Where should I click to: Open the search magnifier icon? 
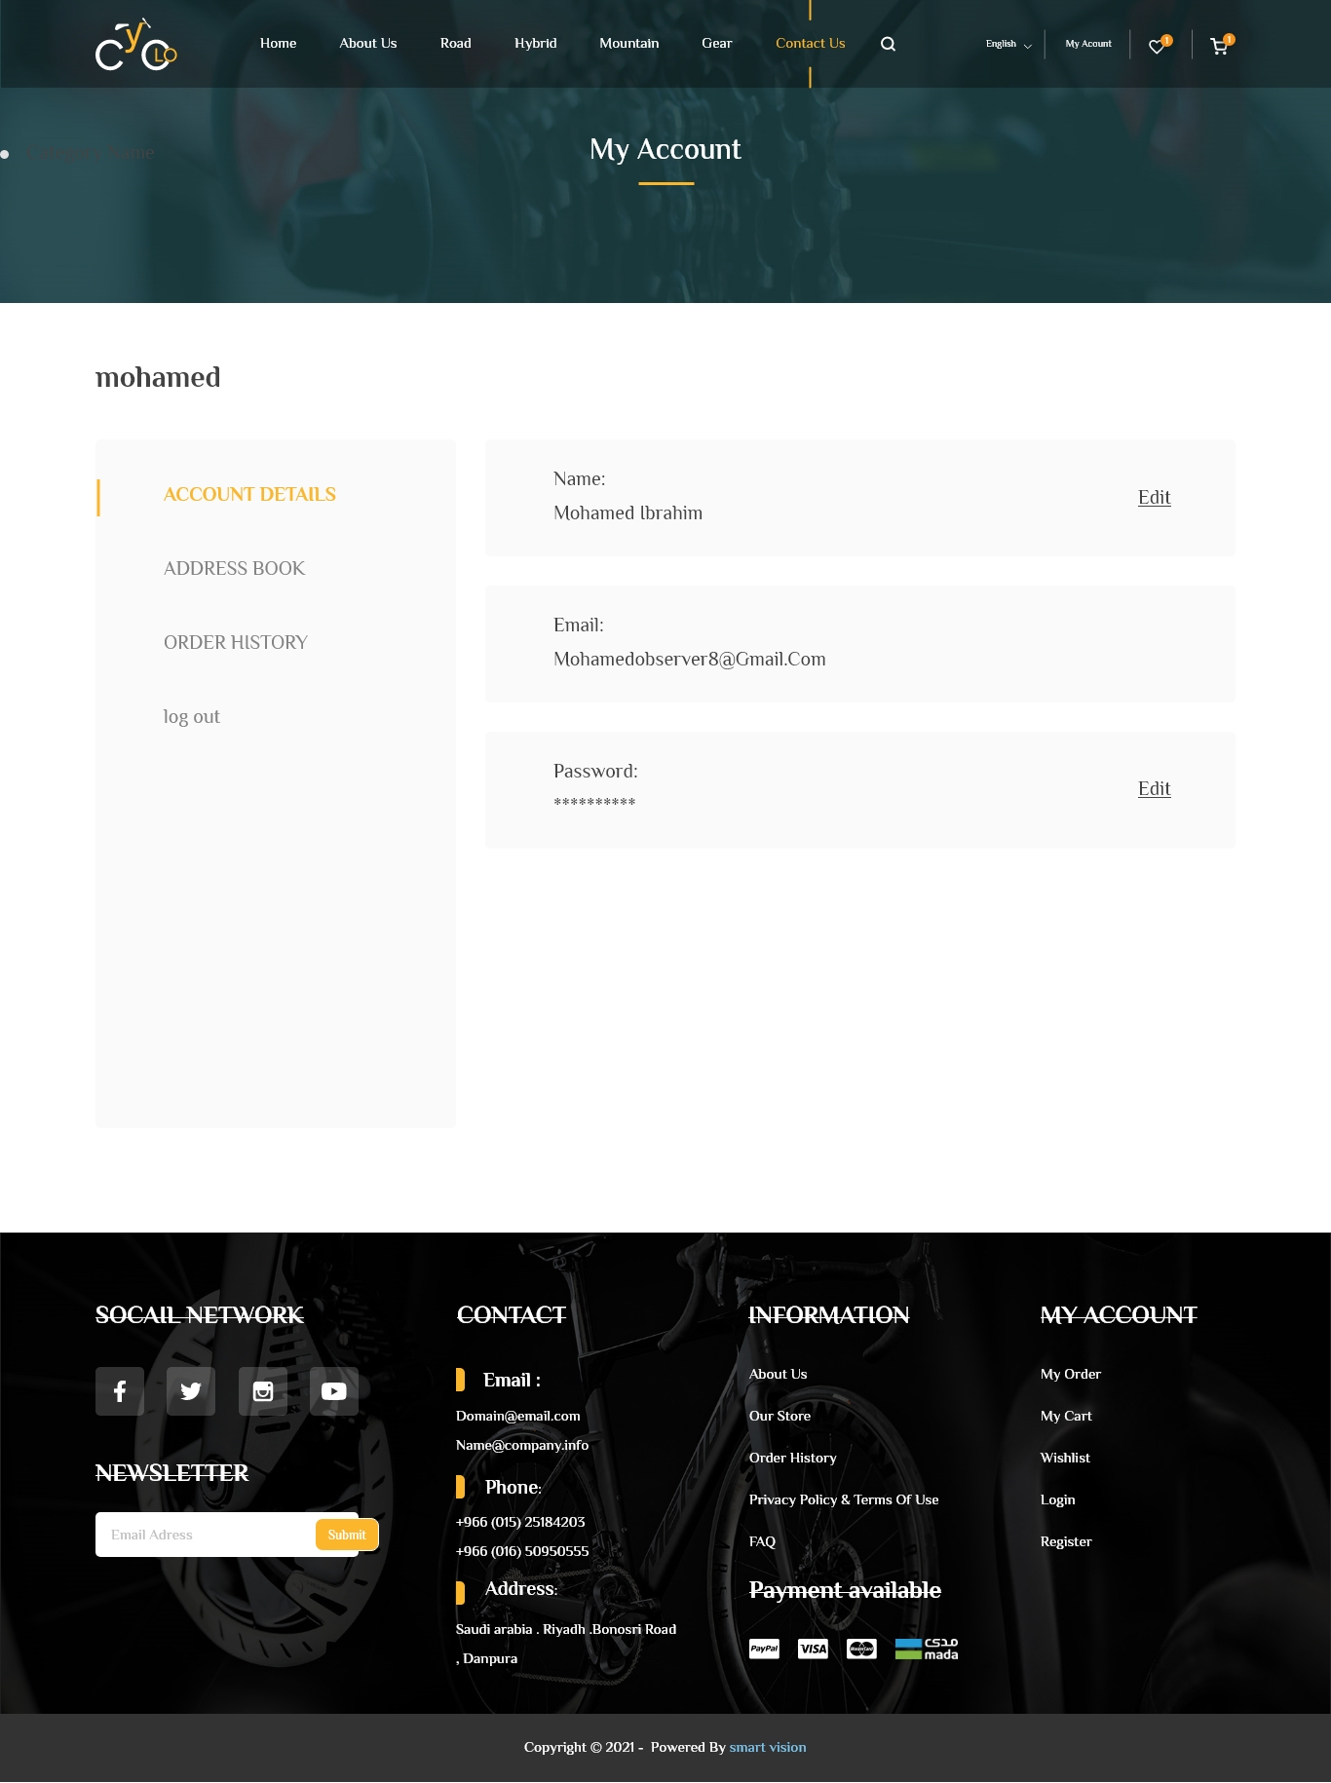(x=888, y=44)
